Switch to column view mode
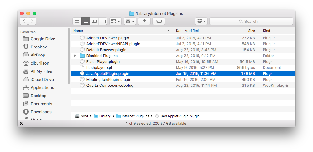The height and width of the screenshot is (152, 313). (x=94, y=21)
